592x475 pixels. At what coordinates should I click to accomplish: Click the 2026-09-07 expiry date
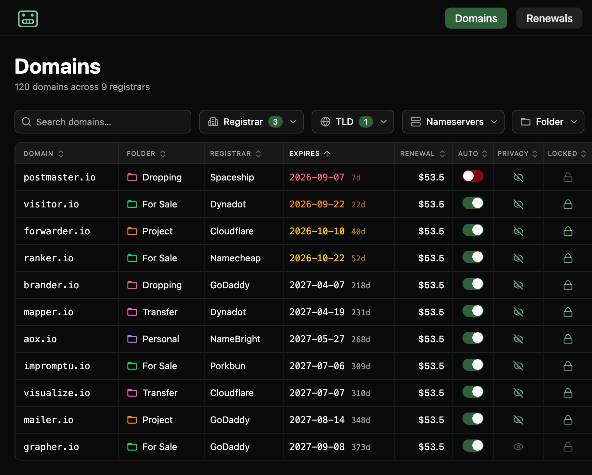(317, 178)
